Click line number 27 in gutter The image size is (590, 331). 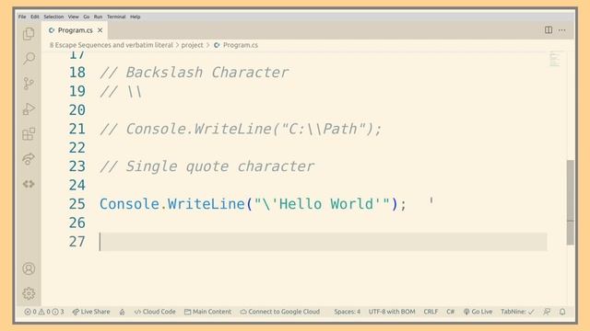tap(77, 242)
